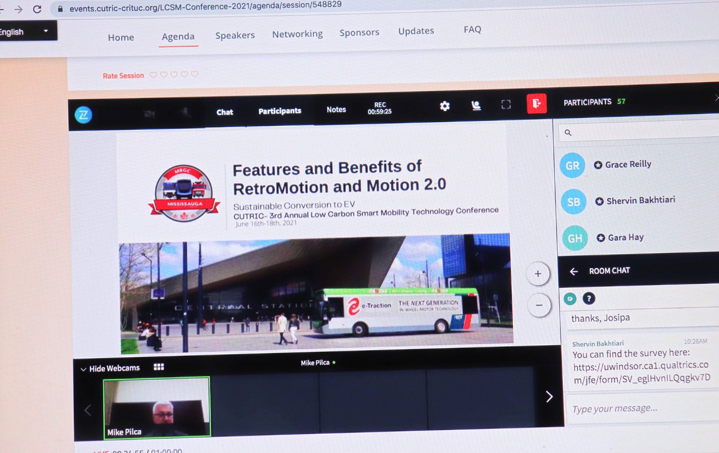Zoom out the slide with minus button
The image size is (719, 453).
539,305
